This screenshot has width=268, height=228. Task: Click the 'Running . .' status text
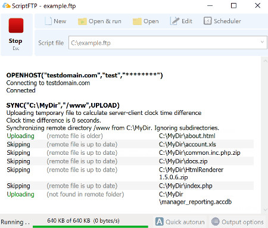tap(15, 222)
